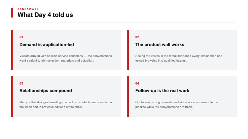Click red accent stripe on card 02
Screen dimensions: 248x139
[128, 50]
